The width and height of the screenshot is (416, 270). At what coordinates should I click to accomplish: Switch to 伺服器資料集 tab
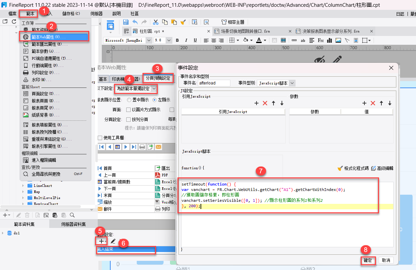coord(73,224)
